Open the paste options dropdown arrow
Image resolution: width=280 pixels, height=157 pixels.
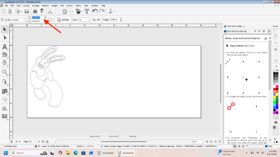(68, 12)
